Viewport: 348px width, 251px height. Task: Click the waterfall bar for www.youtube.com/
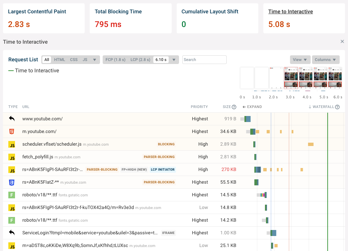pyautogui.click(x=246, y=119)
